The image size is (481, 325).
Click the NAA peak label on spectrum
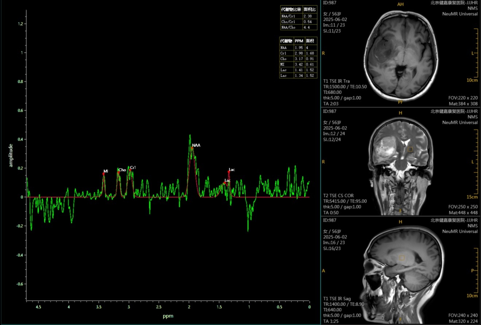point(196,145)
